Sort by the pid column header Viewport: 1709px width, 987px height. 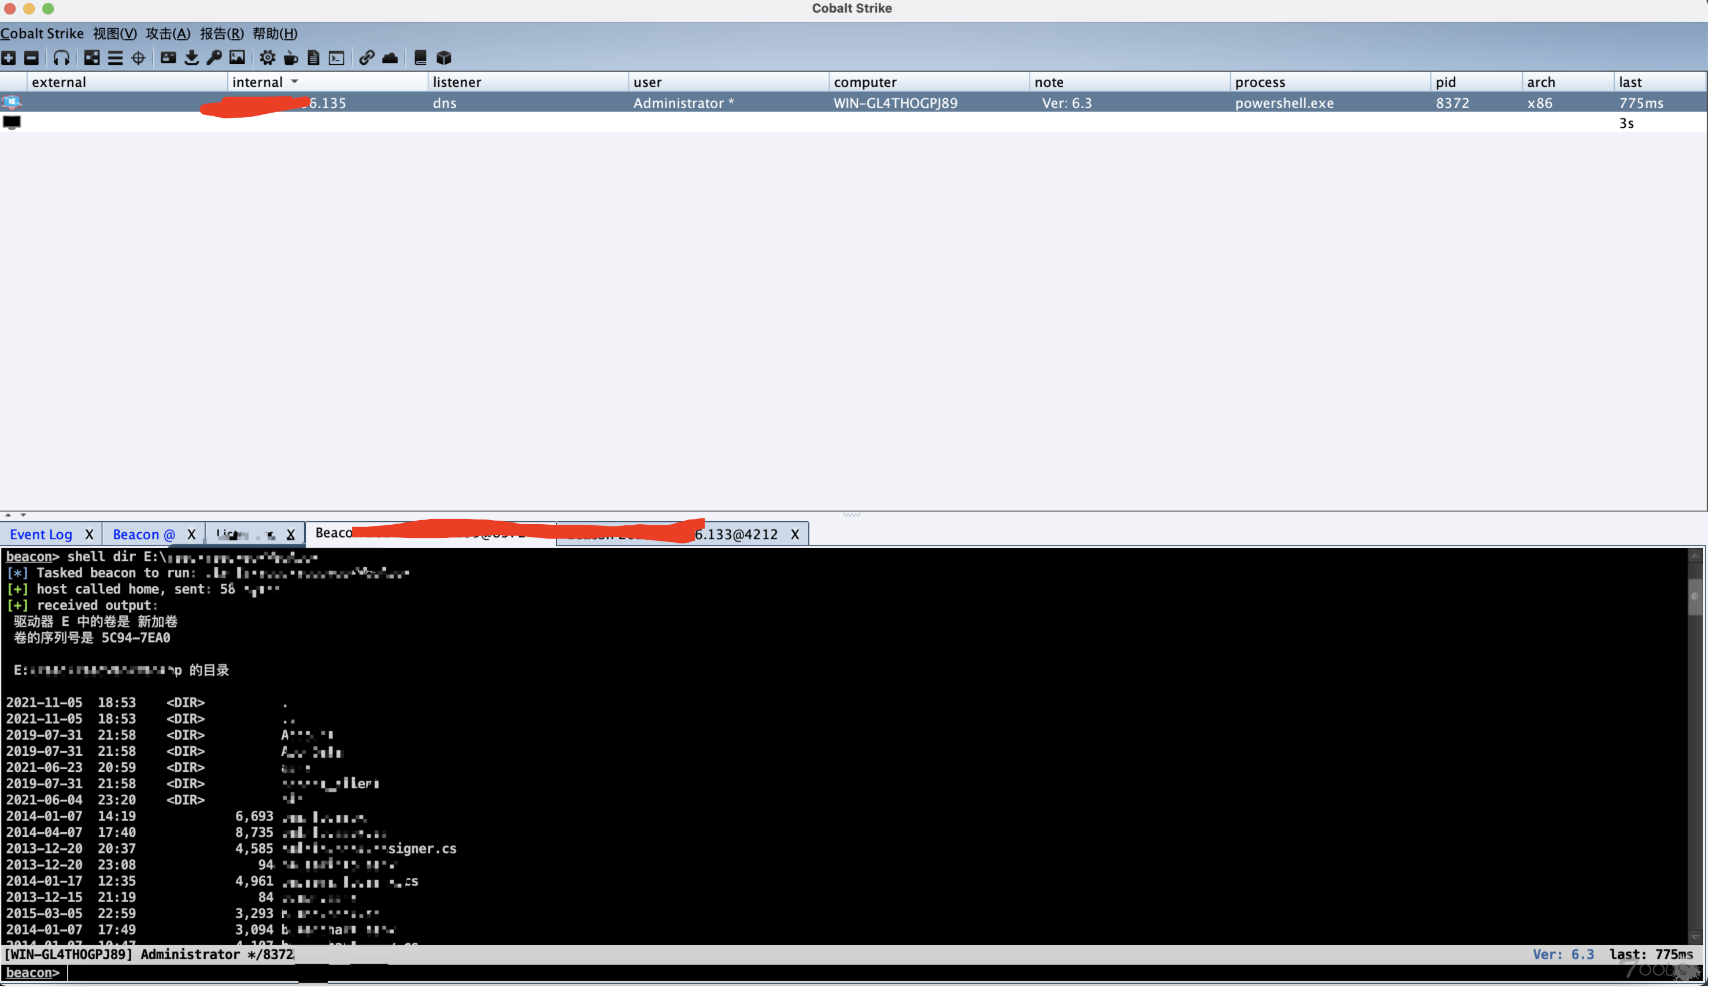click(1477, 82)
